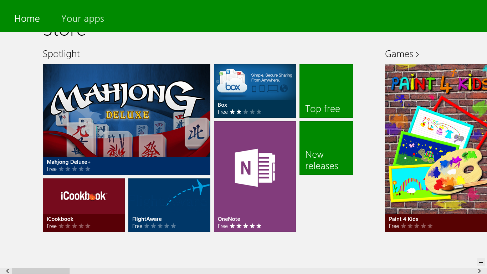
Task: Click the Paint 4 Kids label text
Action: tap(404, 219)
